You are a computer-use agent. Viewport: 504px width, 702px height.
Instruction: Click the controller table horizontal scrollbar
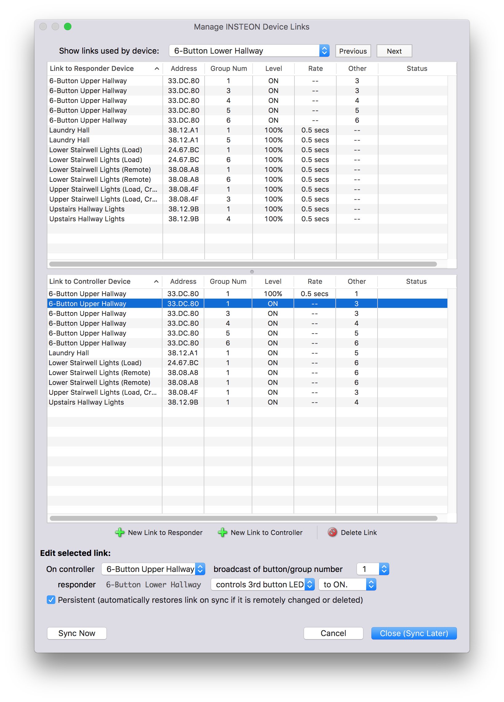(243, 518)
